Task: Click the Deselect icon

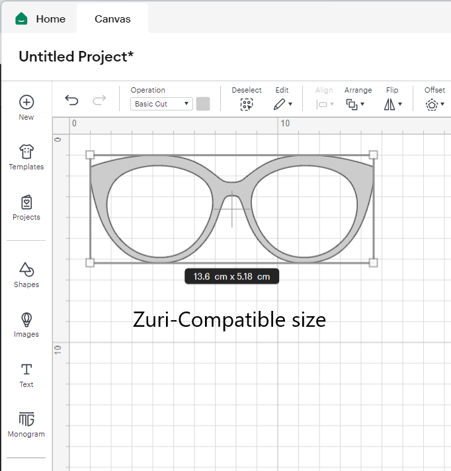Action: [247, 104]
